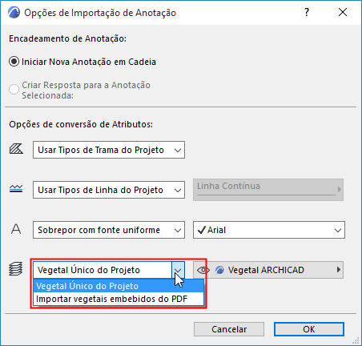Expand Vegetal ARCHICAD layer picker arrow
This screenshot has width=362, height=346.
click(339, 270)
